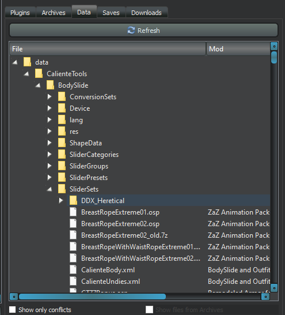Select the DDX_Heretical row
285x315 pixels.
point(168,201)
